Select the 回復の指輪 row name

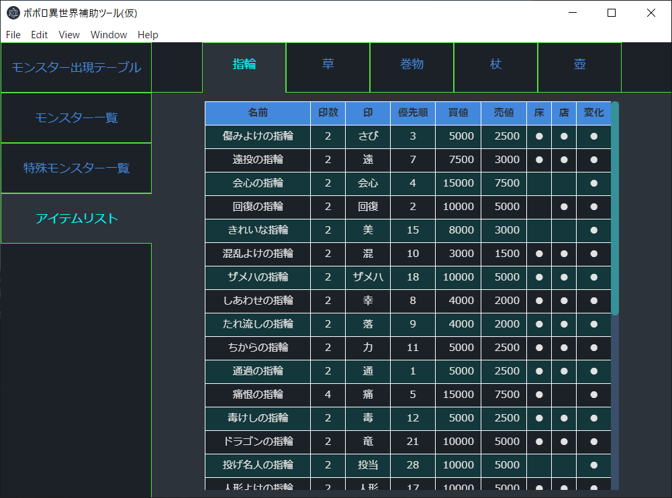tap(258, 207)
